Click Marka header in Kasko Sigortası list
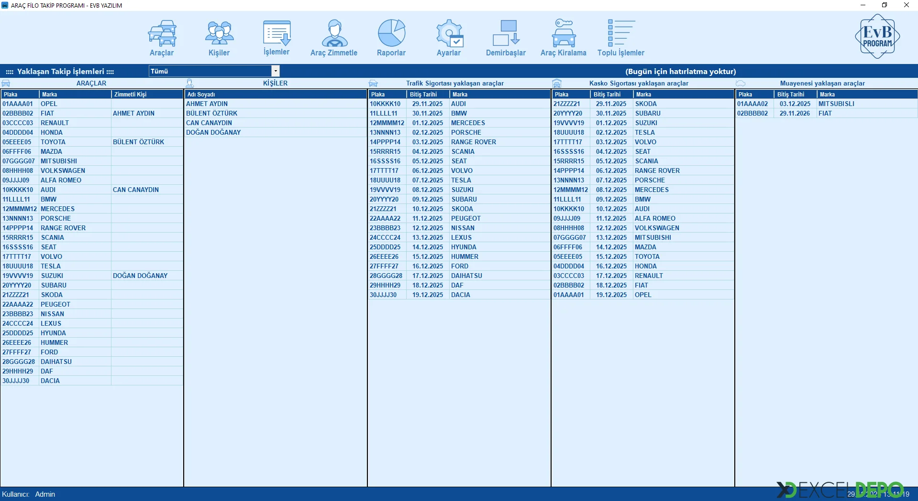Viewport: 918px width, 501px height. (683, 95)
